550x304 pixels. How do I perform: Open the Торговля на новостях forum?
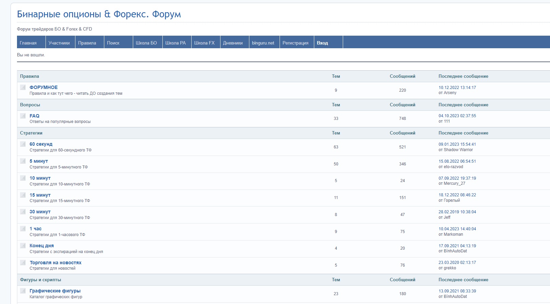point(55,263)
